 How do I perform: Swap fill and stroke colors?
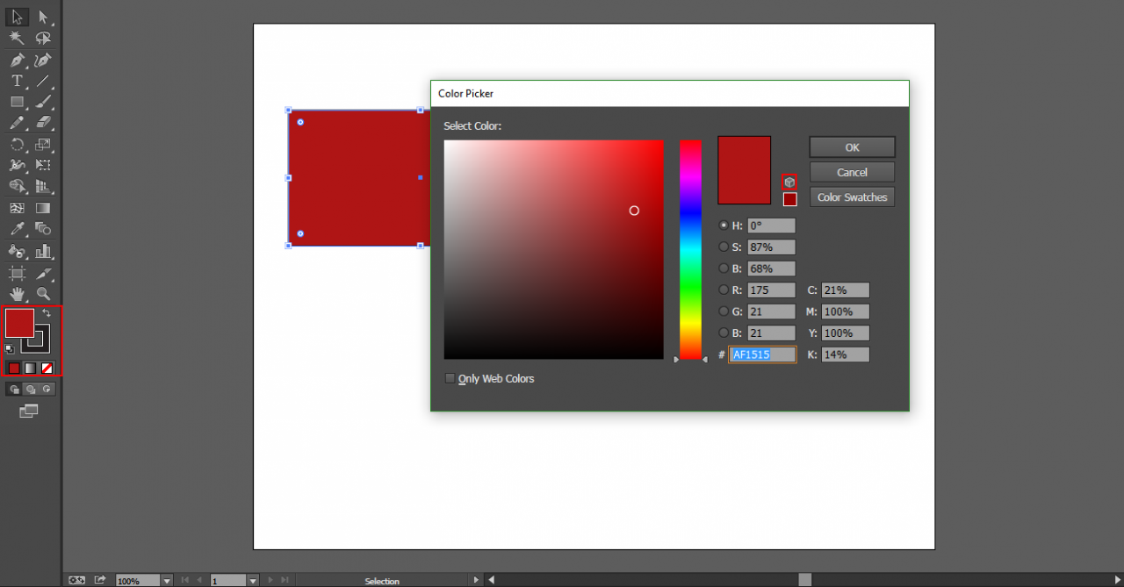tap(46, 312)
